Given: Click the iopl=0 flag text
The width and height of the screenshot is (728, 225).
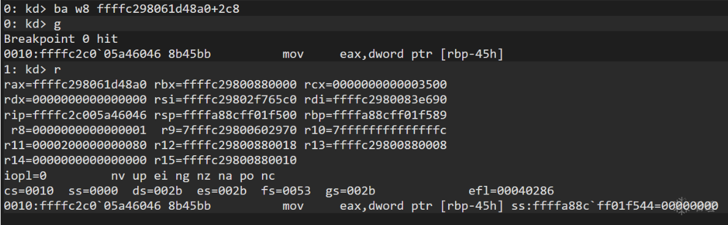Looking at the screenshot, I should [26, 176].
